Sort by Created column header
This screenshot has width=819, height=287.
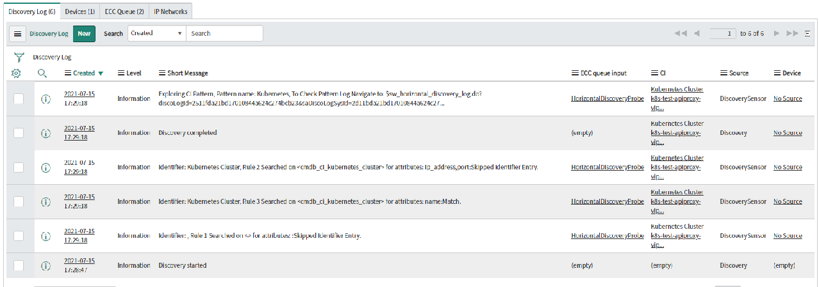tap(84, 73)
